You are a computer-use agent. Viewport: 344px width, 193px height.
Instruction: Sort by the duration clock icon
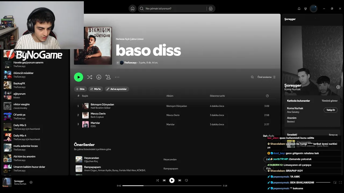coord(267,96)
